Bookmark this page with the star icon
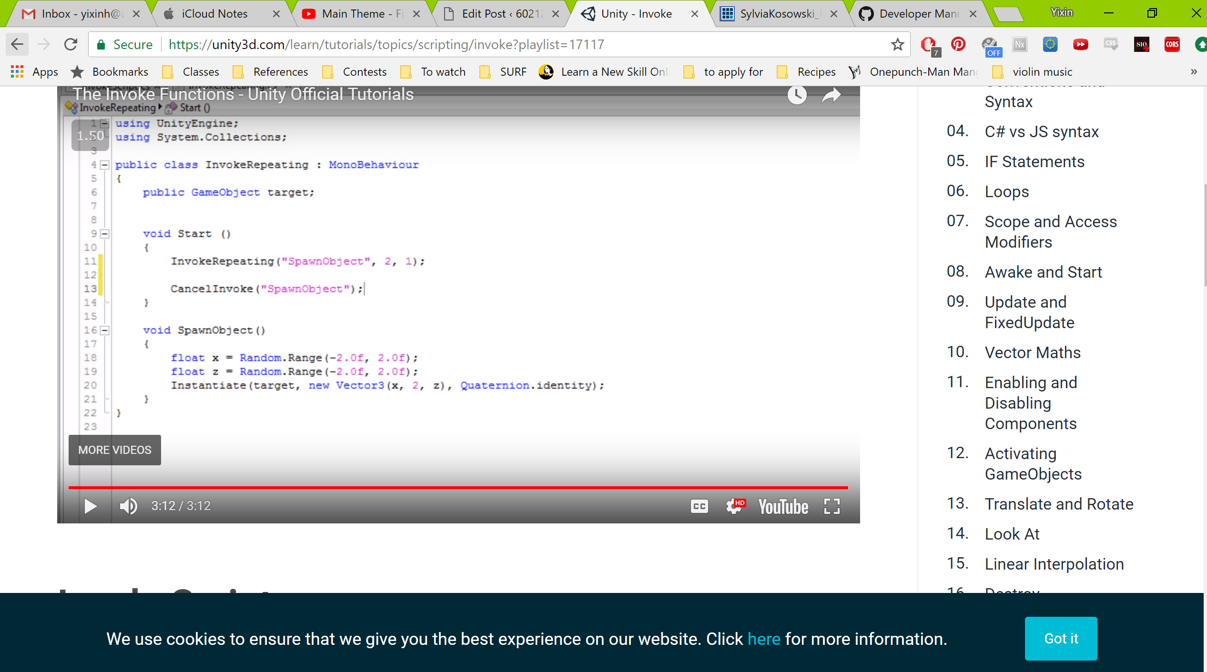Screen dimensions: 1207x672 [897, 45]
